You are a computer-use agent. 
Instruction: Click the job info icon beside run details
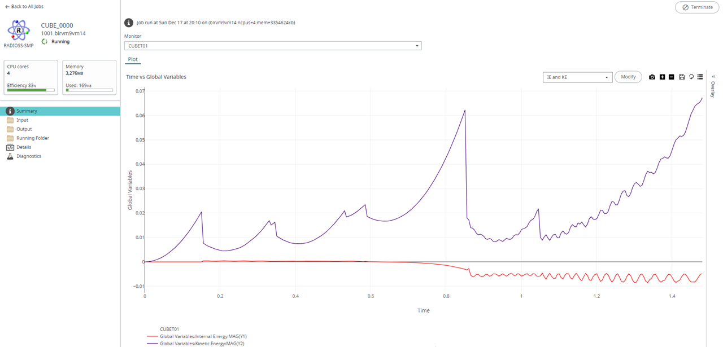click(129, 23)
